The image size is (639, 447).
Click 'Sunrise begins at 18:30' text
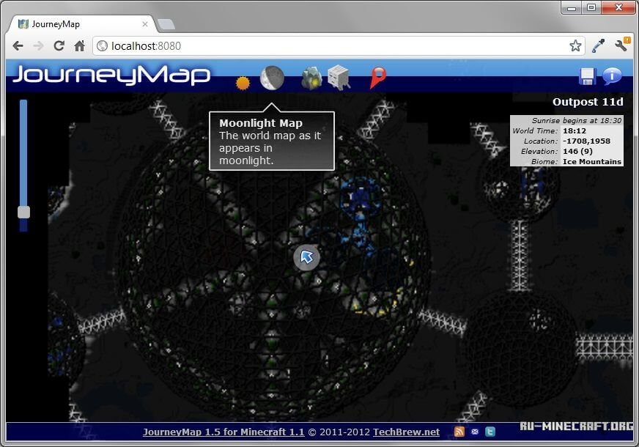coord(576,121)
